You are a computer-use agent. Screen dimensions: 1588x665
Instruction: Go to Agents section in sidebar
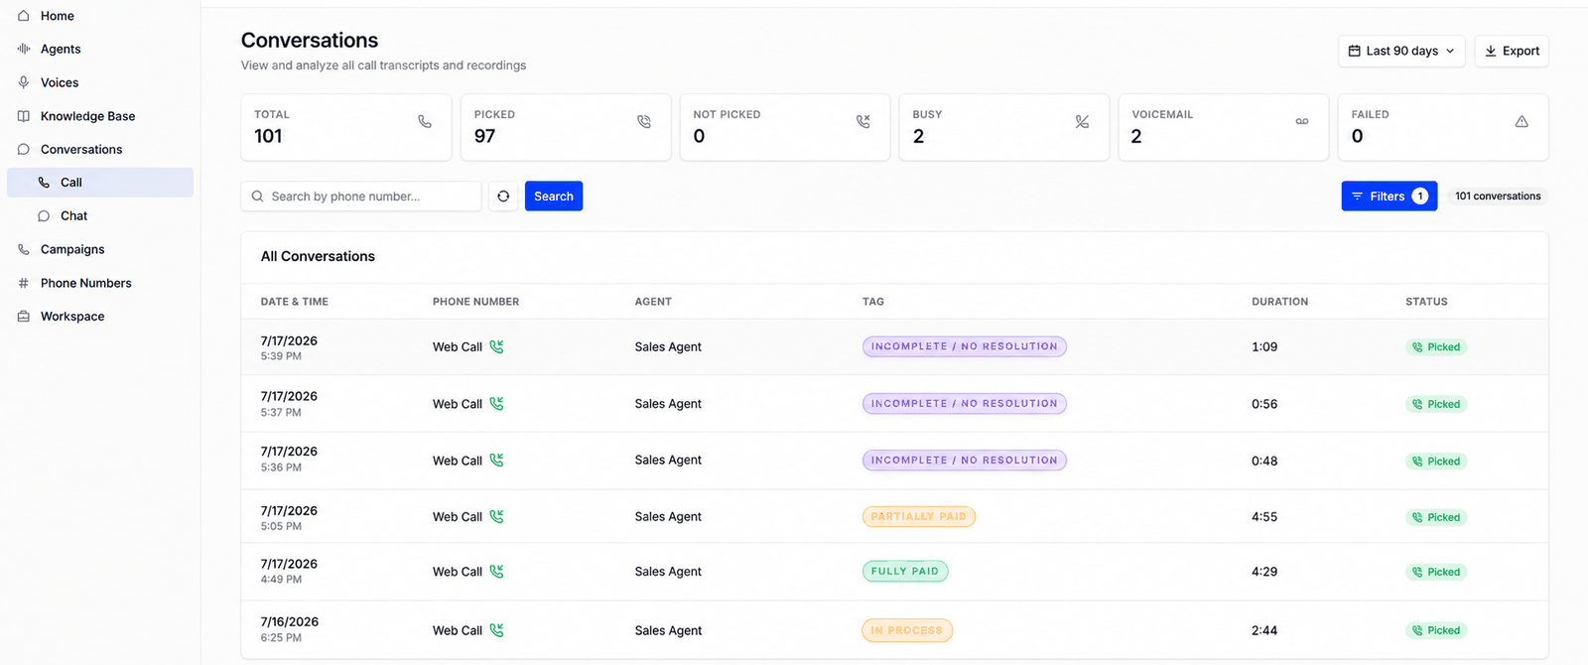pos(61,49)
